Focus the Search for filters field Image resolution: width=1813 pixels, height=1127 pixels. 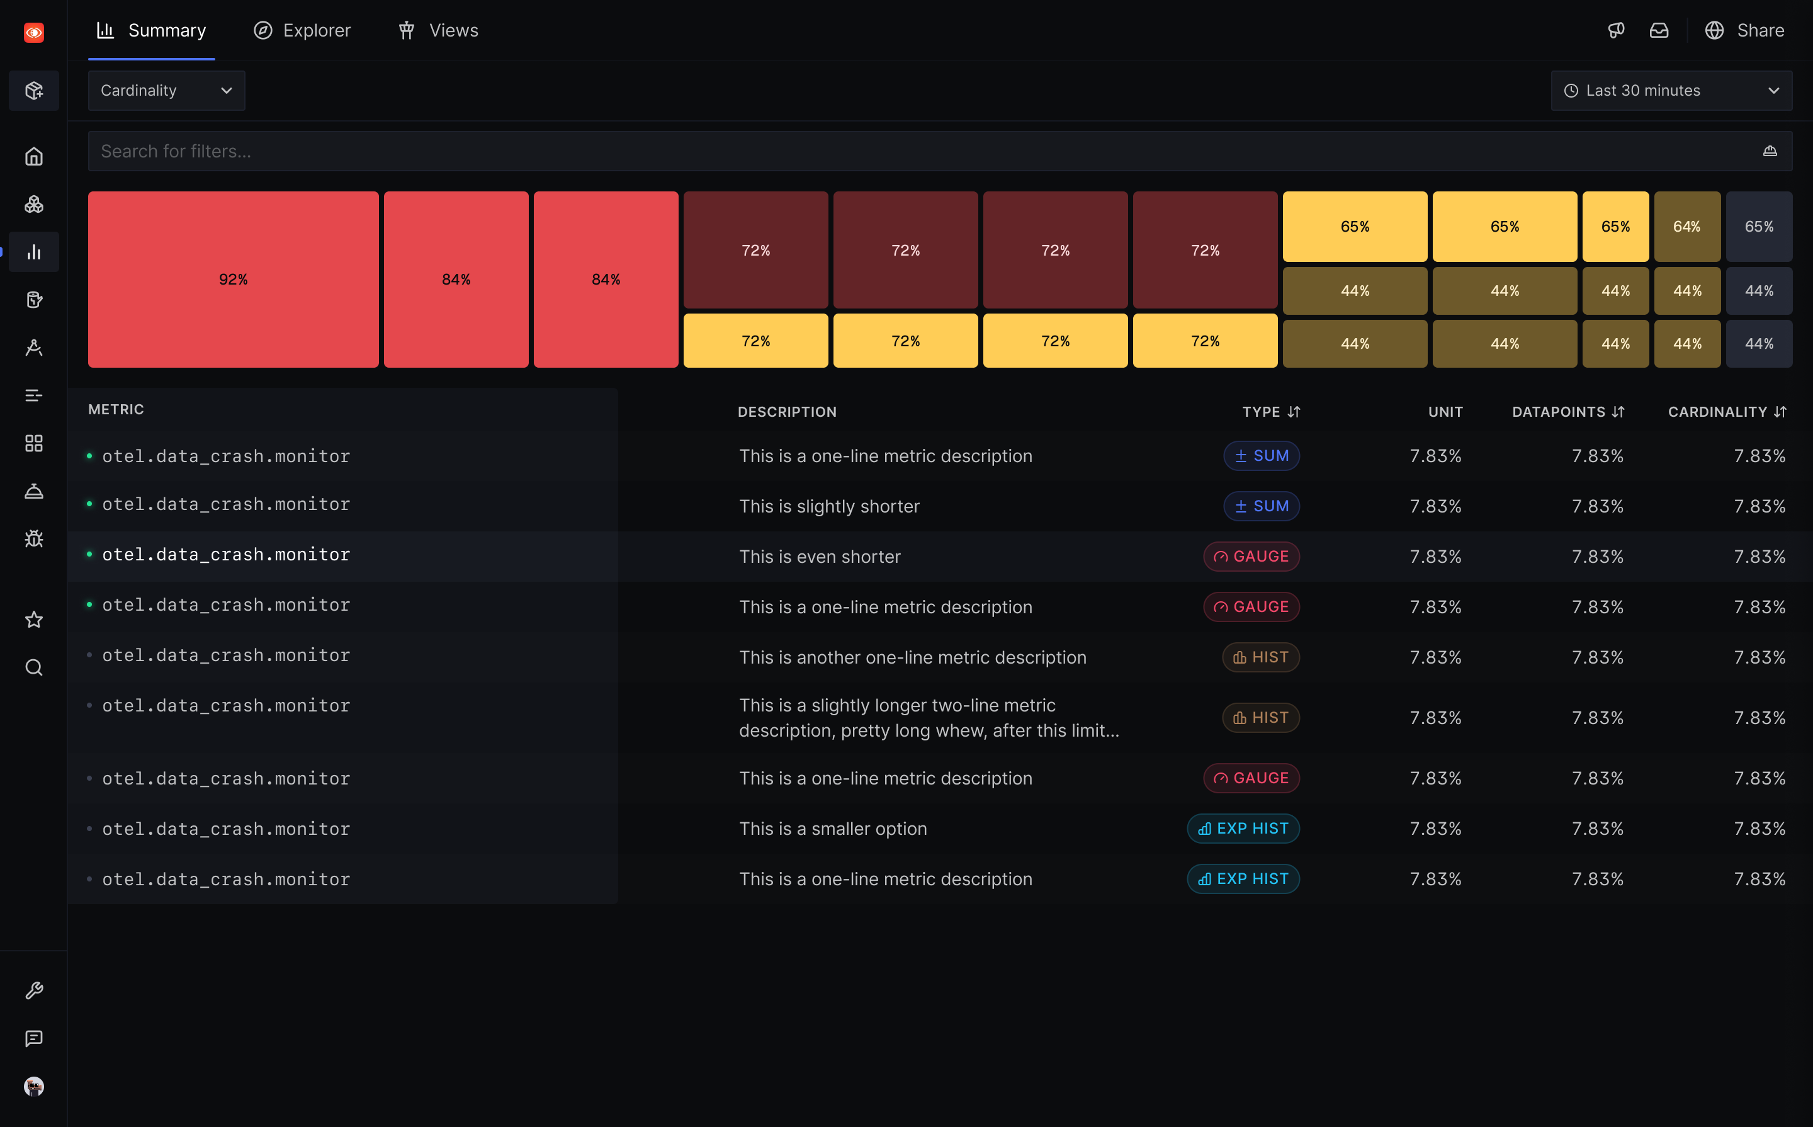point(940,151)
